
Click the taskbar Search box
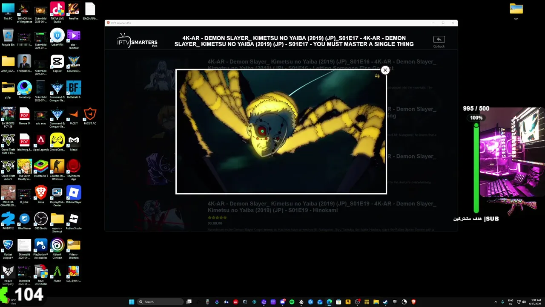(x=160, y=302)
